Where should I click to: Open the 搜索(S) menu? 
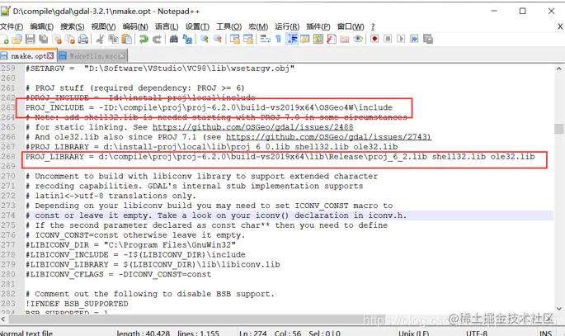72,26
